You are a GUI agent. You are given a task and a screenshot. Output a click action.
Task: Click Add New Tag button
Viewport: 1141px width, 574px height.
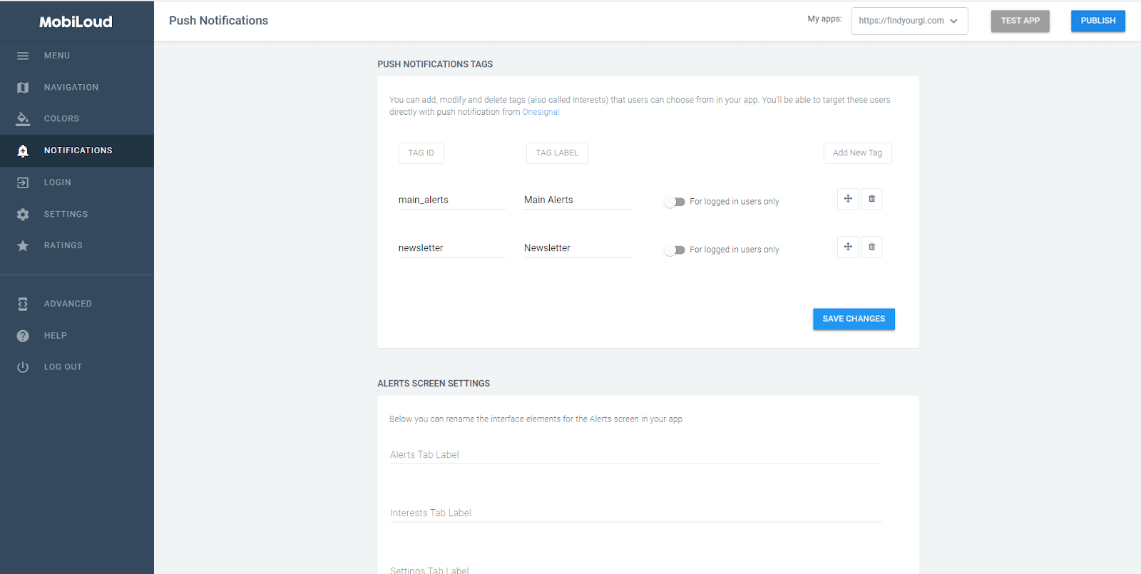click(857, 153)
